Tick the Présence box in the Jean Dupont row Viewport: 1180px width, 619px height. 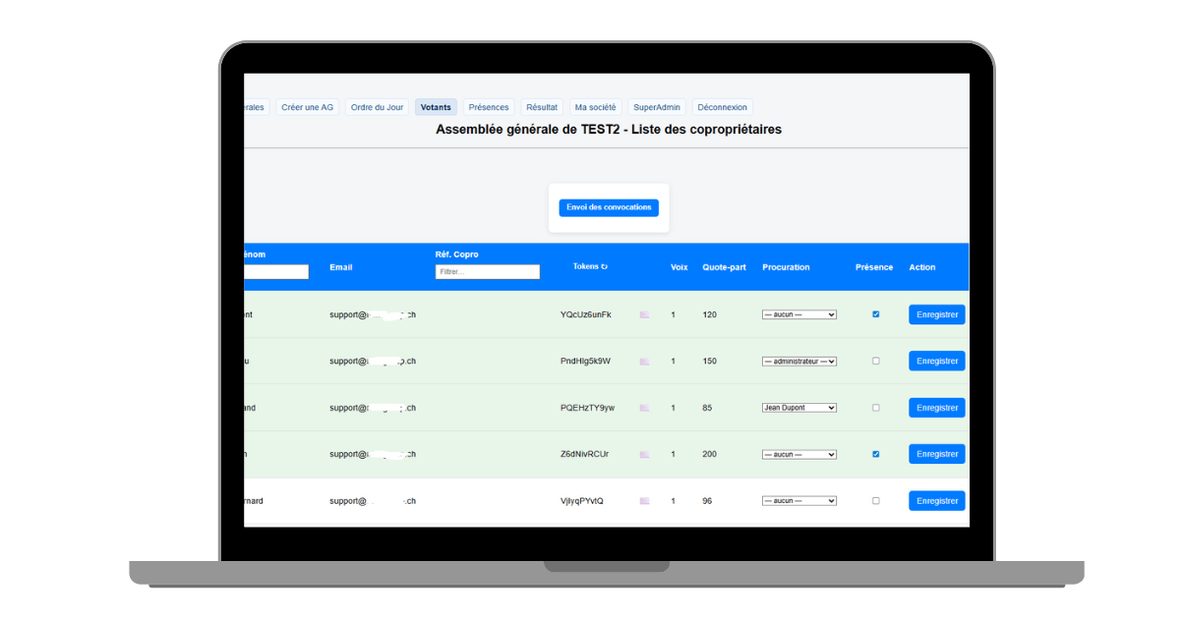876,408
